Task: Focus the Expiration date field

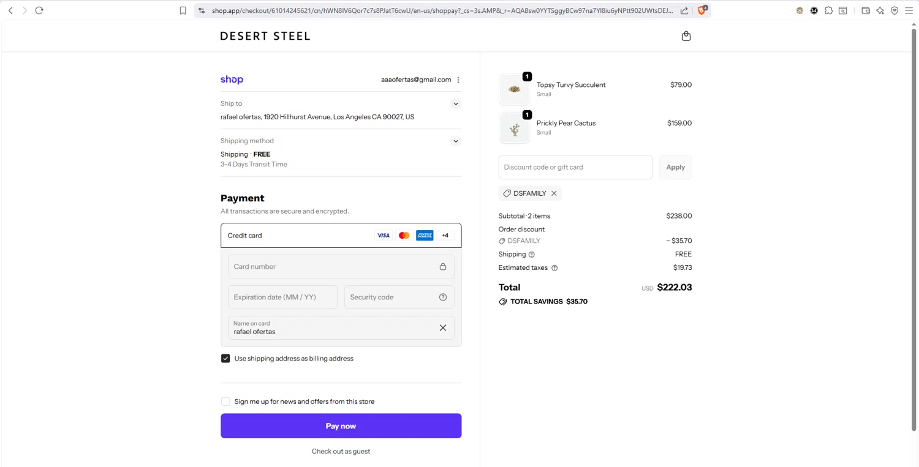Action: 282,297
